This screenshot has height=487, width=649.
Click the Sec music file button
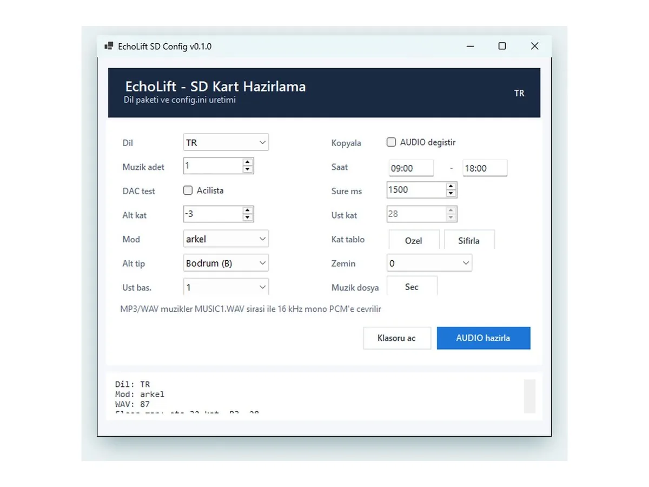(412, 286)
